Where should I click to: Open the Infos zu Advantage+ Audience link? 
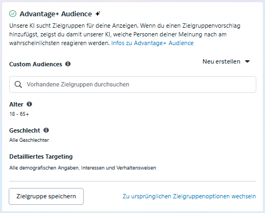coord(152,43)
